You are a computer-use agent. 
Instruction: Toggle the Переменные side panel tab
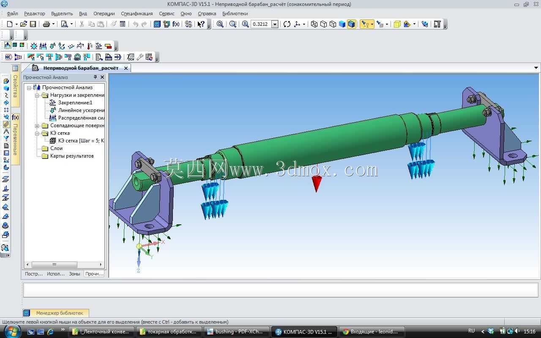tap(15, 139)
